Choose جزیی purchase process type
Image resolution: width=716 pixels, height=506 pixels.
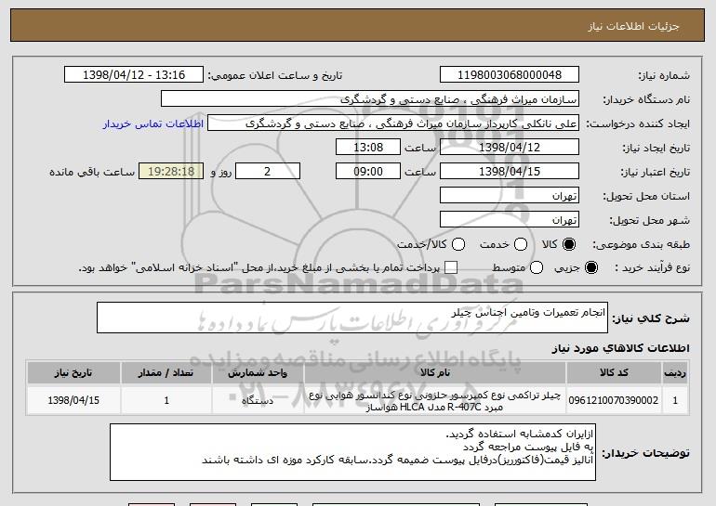tap(590, 267)
